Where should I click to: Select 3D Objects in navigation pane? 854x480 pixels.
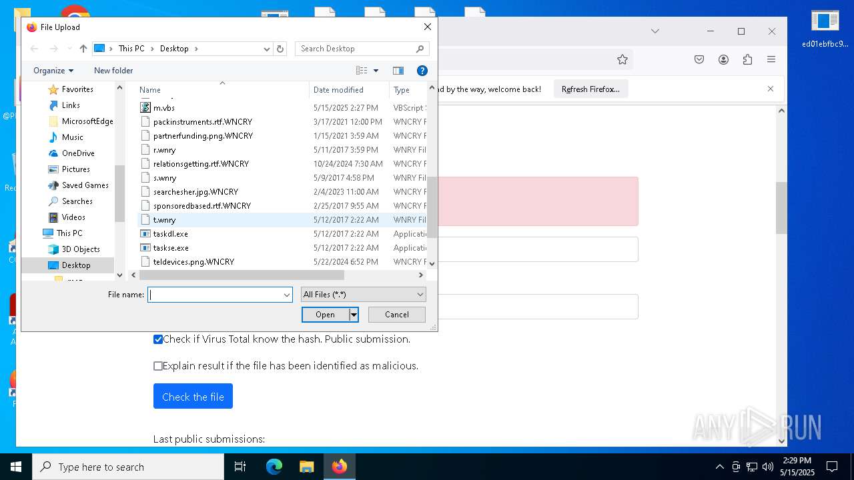coord(81,249)
